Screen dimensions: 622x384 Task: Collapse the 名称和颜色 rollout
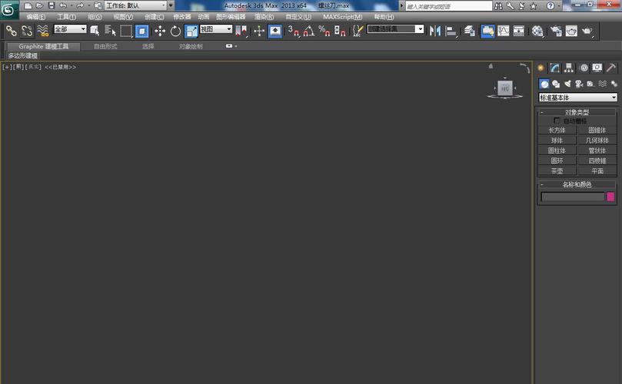[577, 184]
